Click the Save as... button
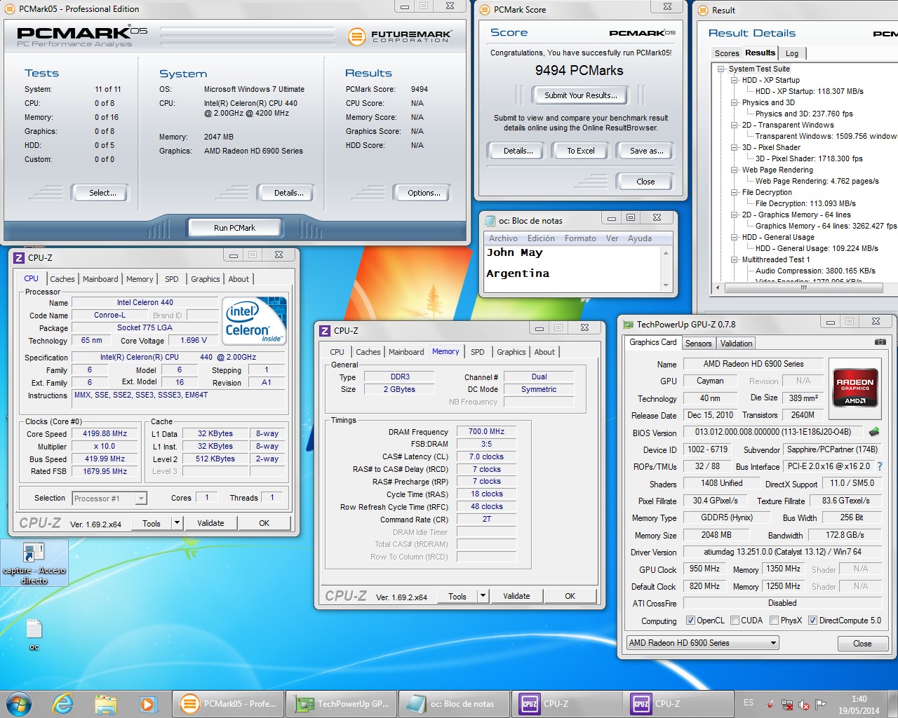This screenshot has height=718, width=898. point(646,151)
